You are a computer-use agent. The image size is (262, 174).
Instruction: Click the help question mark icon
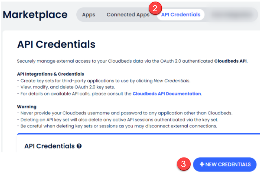(79, 146)
